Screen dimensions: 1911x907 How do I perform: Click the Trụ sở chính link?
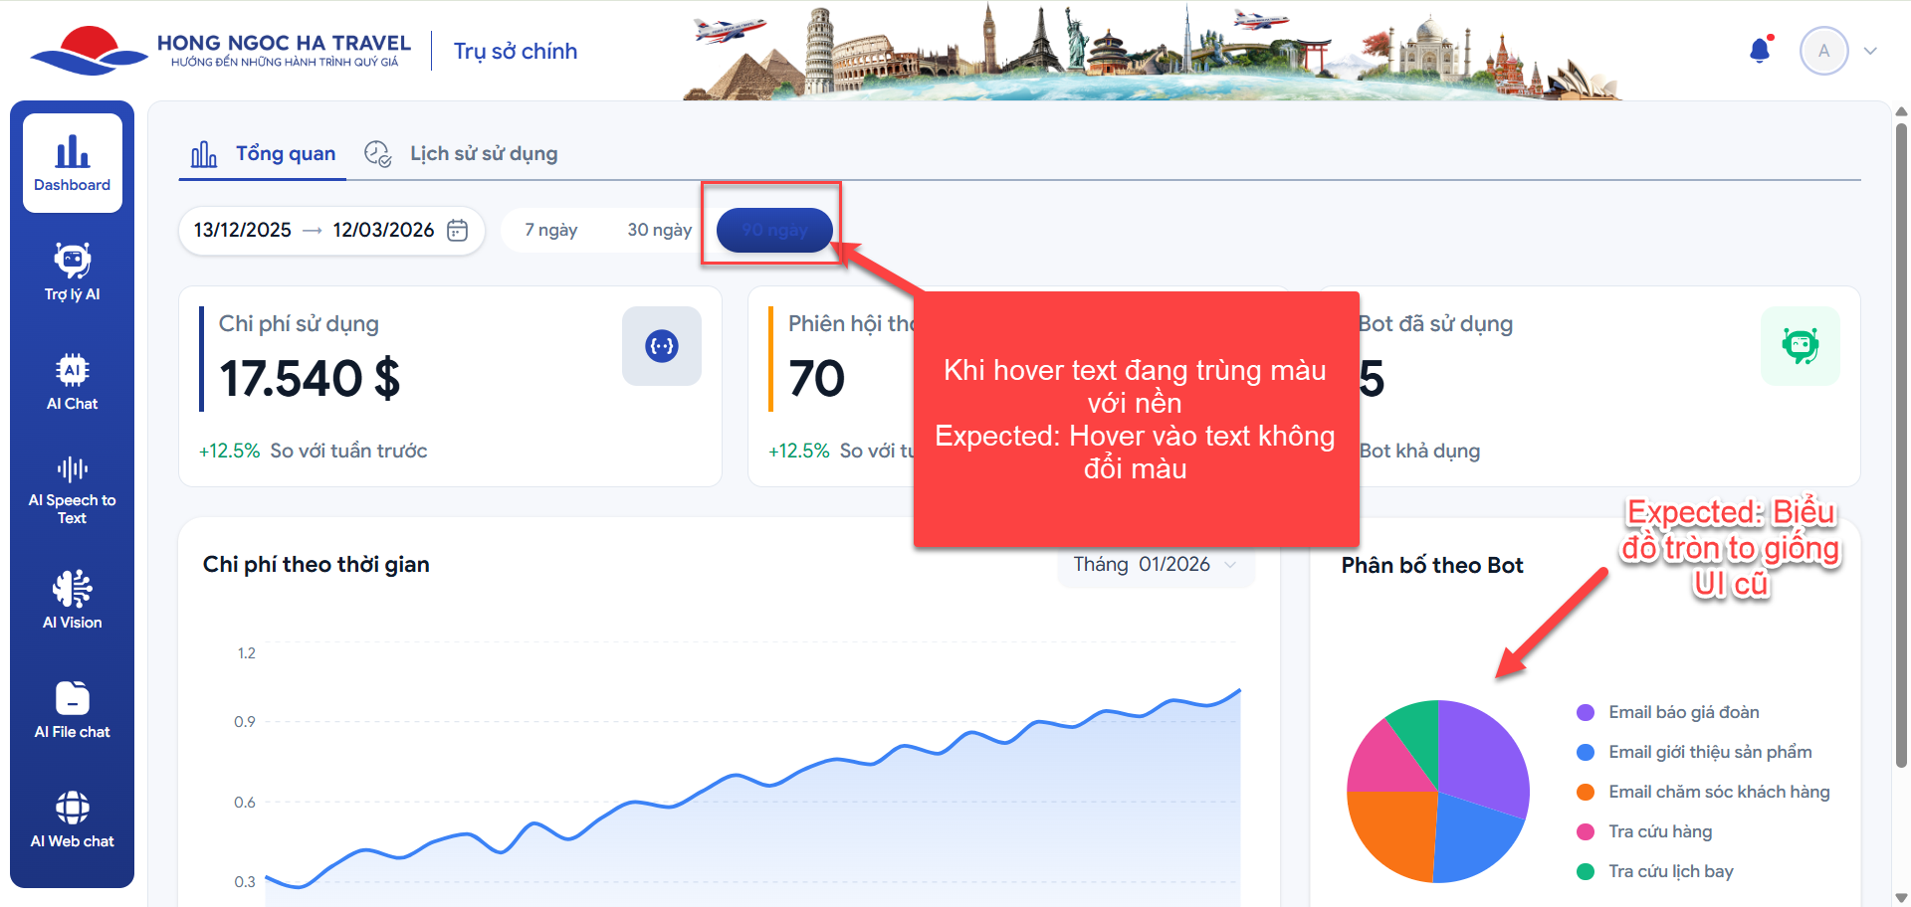[516, 52]
